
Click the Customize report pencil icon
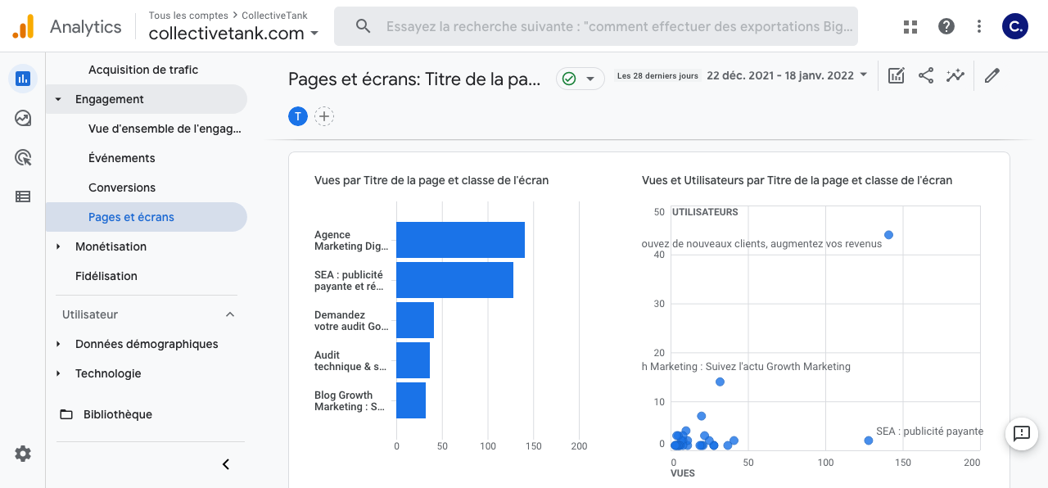[x=992, y=76]
